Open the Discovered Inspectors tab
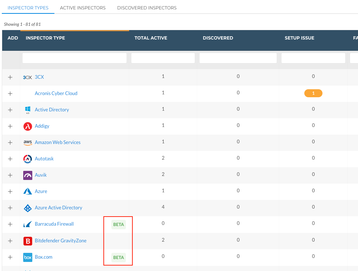Image resolution: width=358 pixels, height=271 pixels. [147, 8]
